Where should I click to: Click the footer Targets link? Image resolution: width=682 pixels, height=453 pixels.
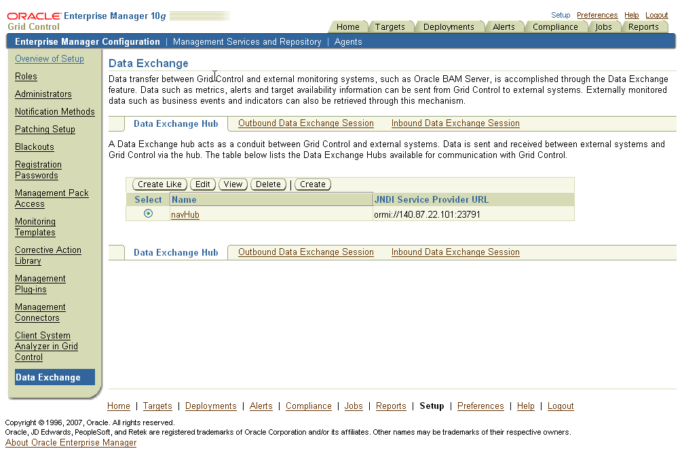click(x=157, y=406)
